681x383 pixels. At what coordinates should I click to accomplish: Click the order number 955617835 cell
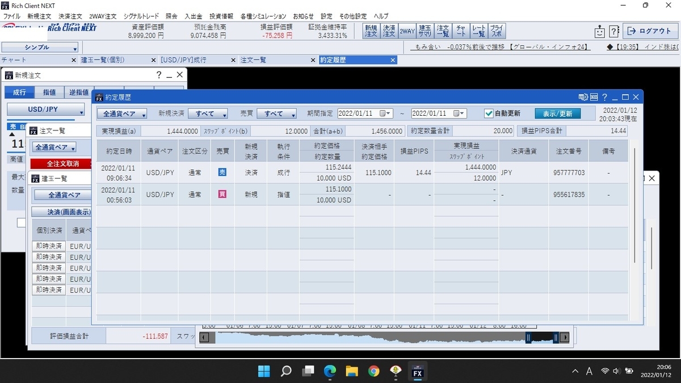[x=567, y=194]
